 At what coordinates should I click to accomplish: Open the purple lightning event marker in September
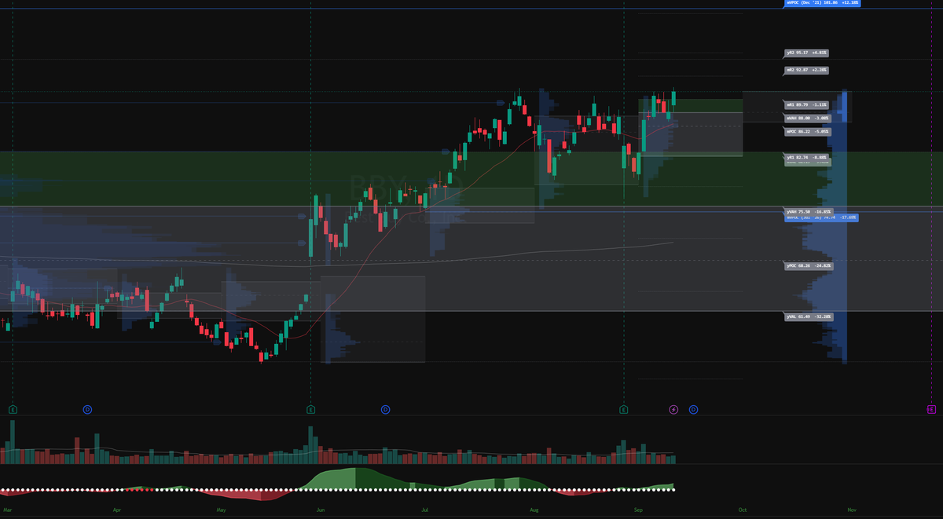(673, 409)
